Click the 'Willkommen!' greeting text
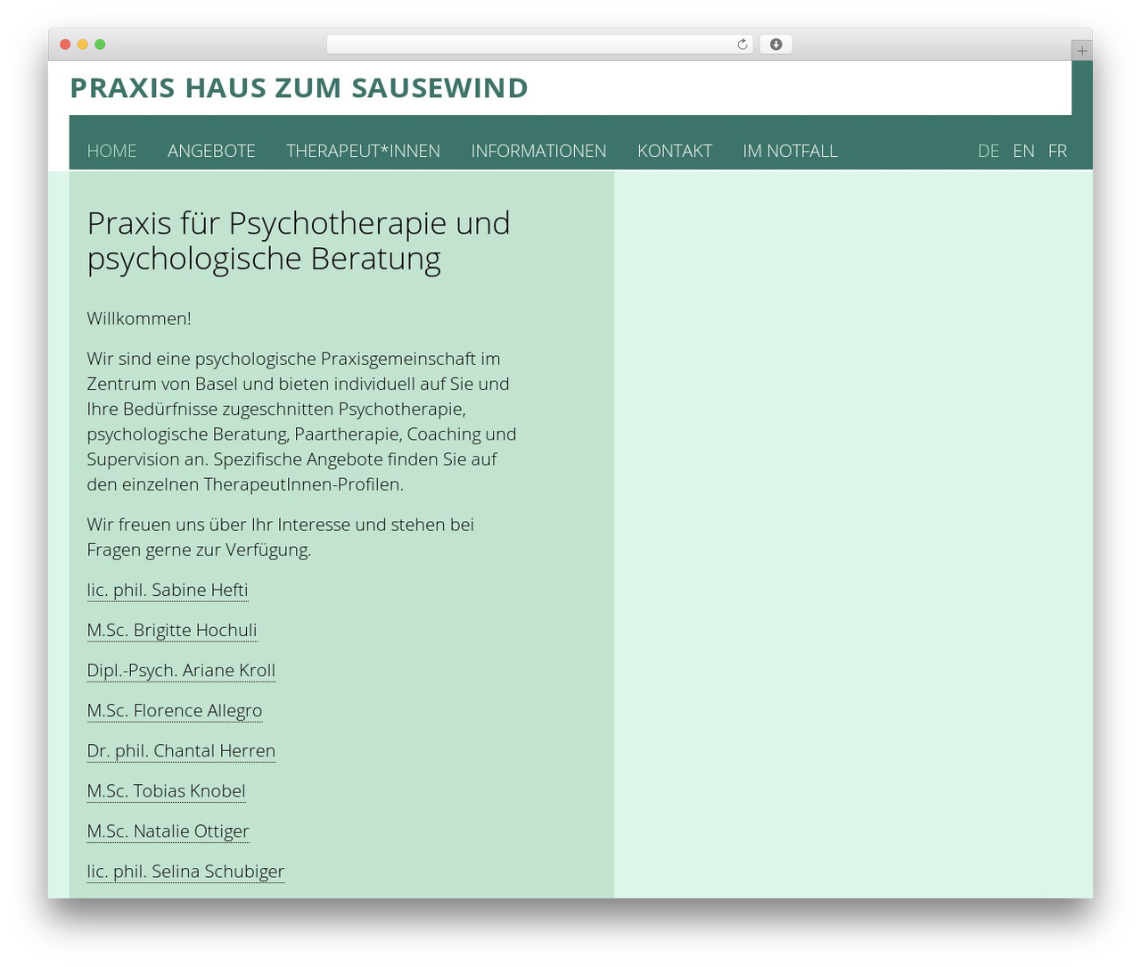 [x=139, y=318]
